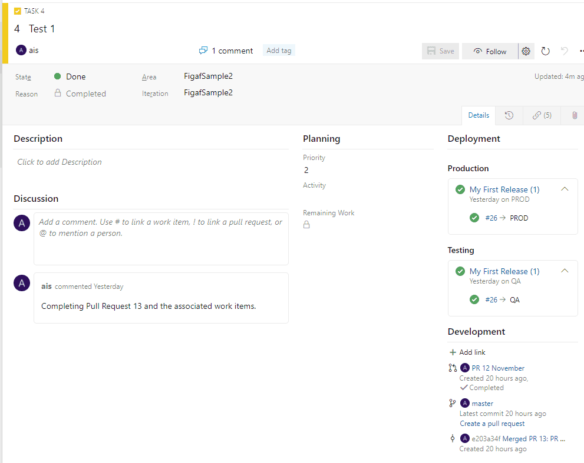
Task: Open #26 link to QA stage
Action: pyautogui.click(x=491, y=299)
